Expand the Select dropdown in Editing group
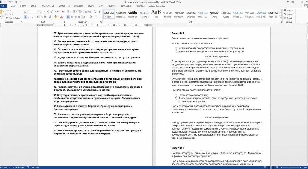This screenshot has width=308, height=169. pyautogui.click(x=290, y=18)
